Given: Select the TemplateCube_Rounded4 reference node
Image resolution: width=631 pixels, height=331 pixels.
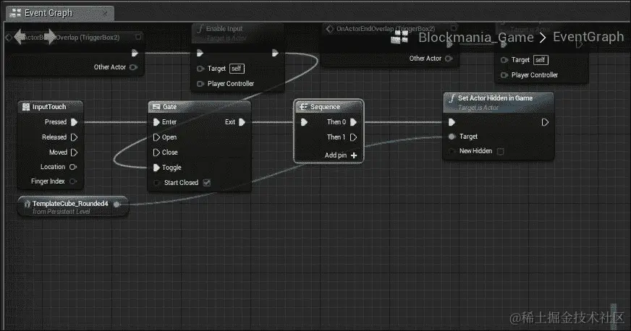Looking at the screenshot, I should [x=73, y=207].
